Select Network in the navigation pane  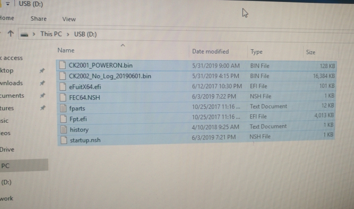click(6, 198)
